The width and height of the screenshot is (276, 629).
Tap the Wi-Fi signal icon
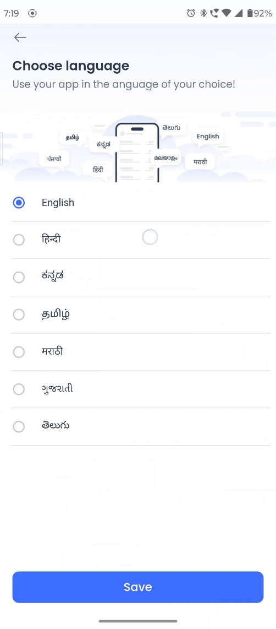pos(227,13)
